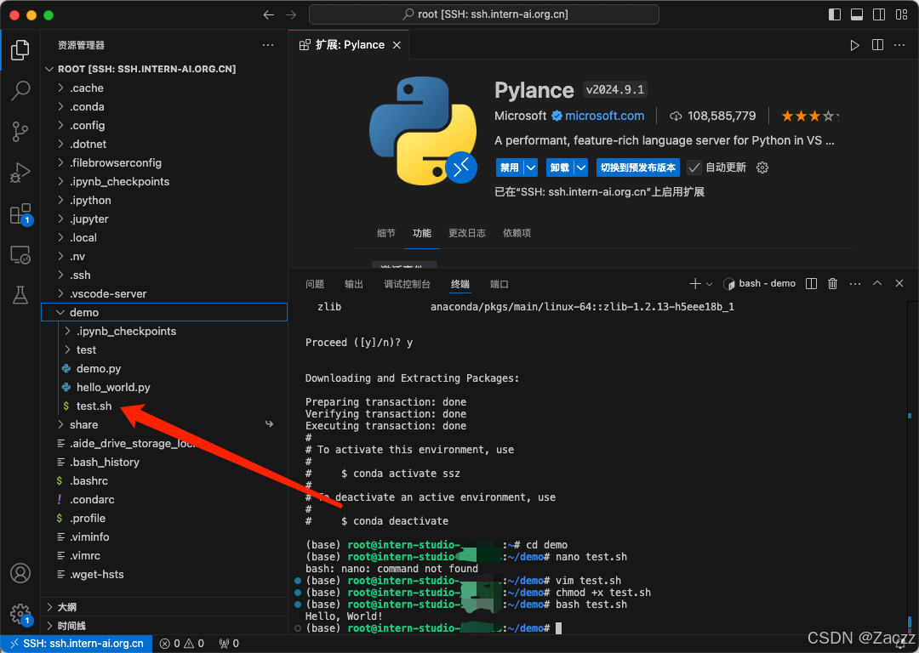
Task: Open the Source Control view icon
Action: [20, 132]
